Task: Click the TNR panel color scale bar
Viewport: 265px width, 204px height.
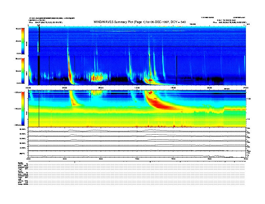Action: 23,109
